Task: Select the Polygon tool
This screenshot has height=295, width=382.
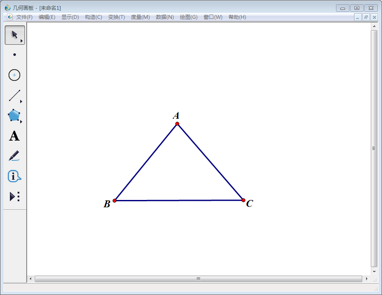Action: pyautogui.click(x=14, y=115)
